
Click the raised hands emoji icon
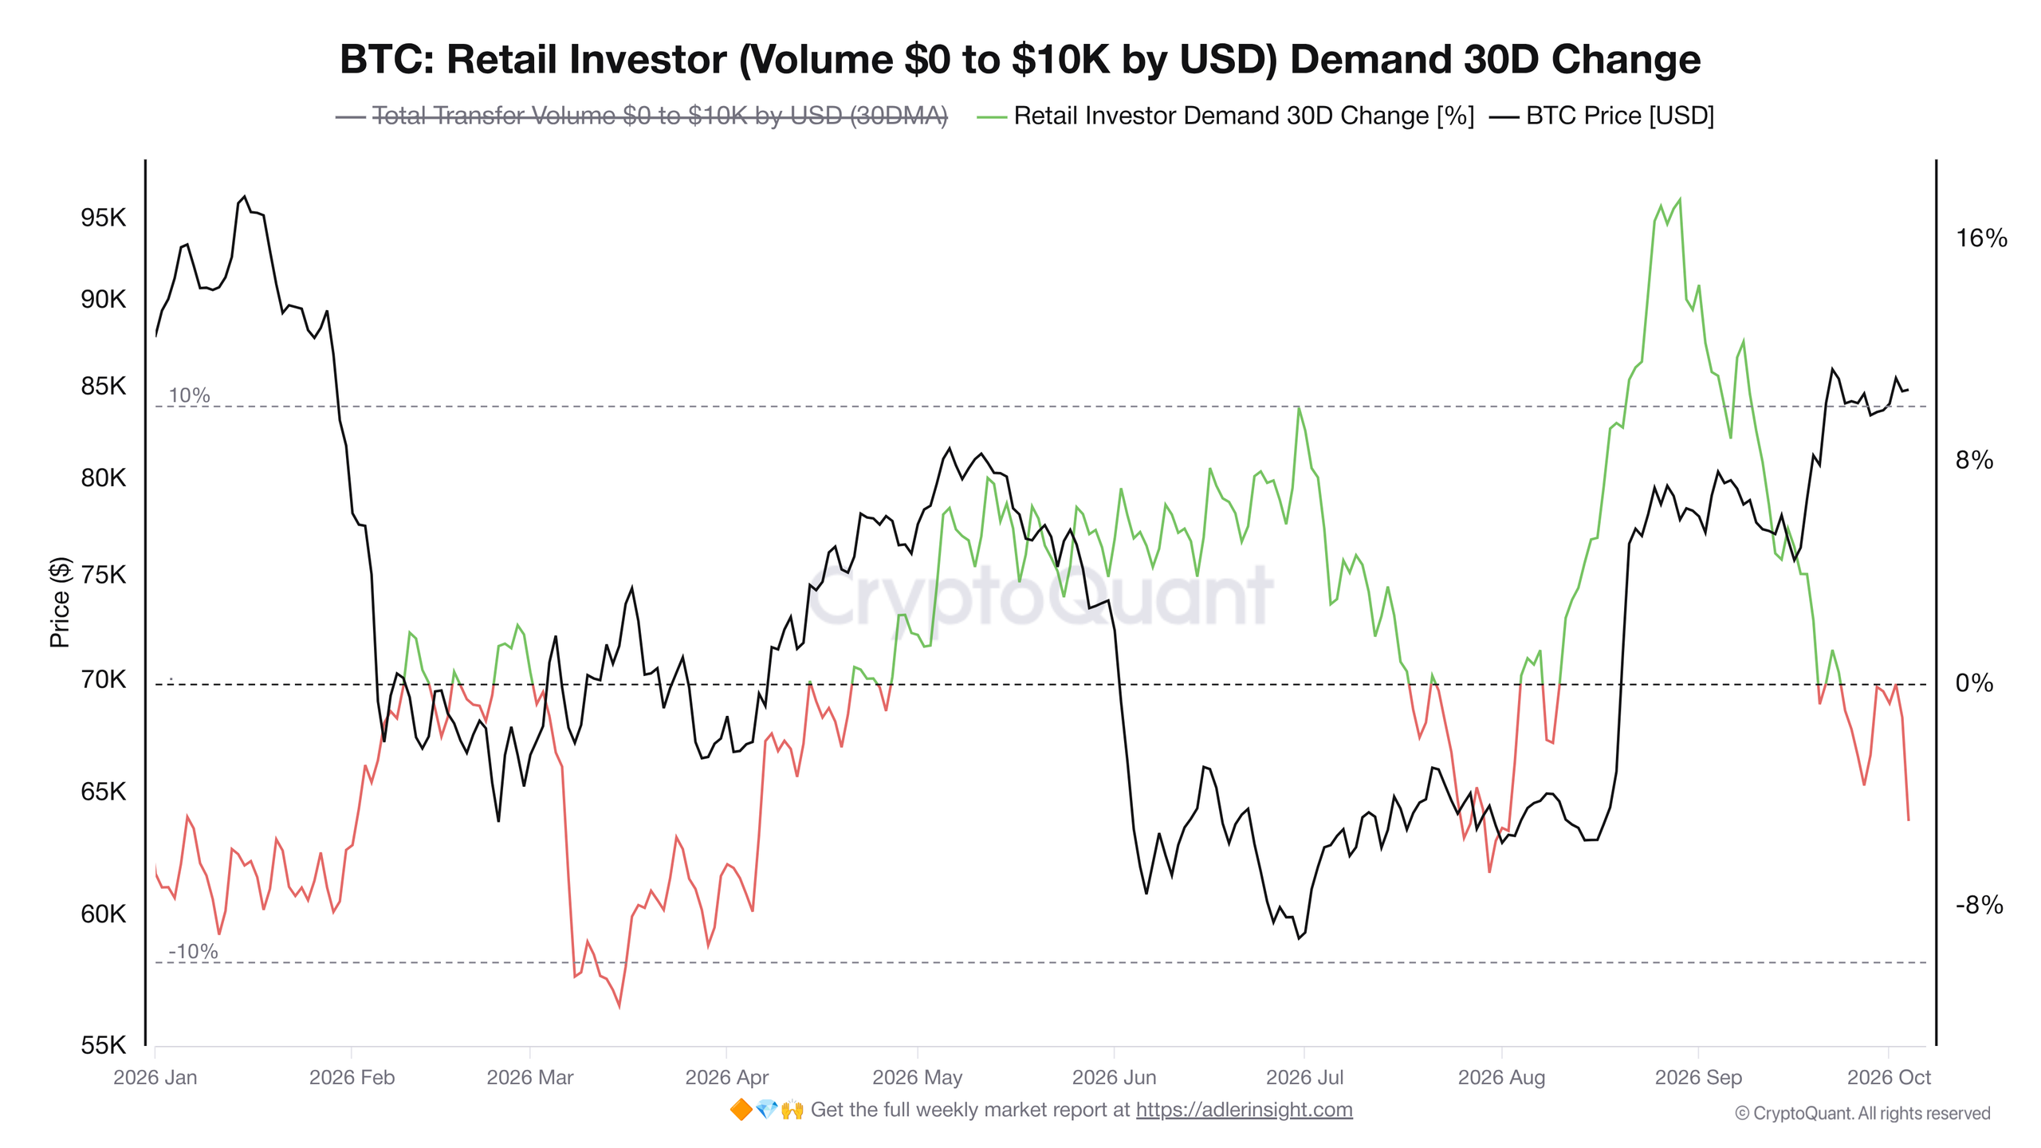coord(792,1109)
